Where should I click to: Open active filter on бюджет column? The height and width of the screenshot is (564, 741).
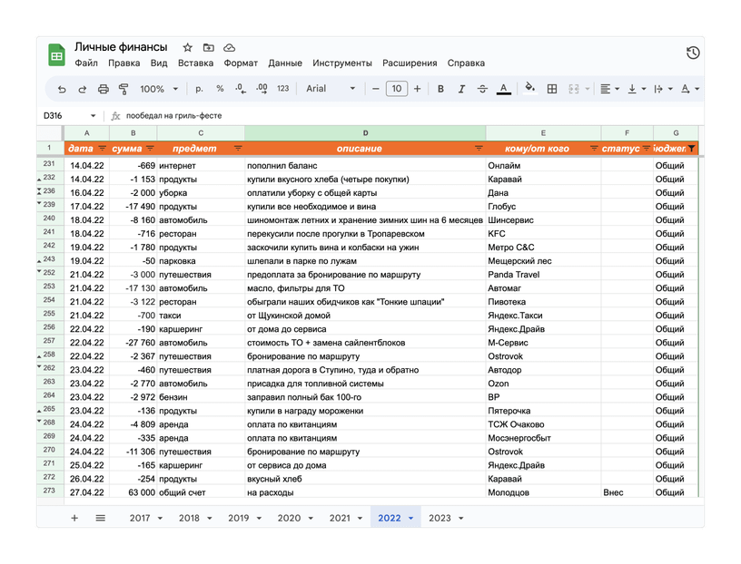click(x=691, y=148)
